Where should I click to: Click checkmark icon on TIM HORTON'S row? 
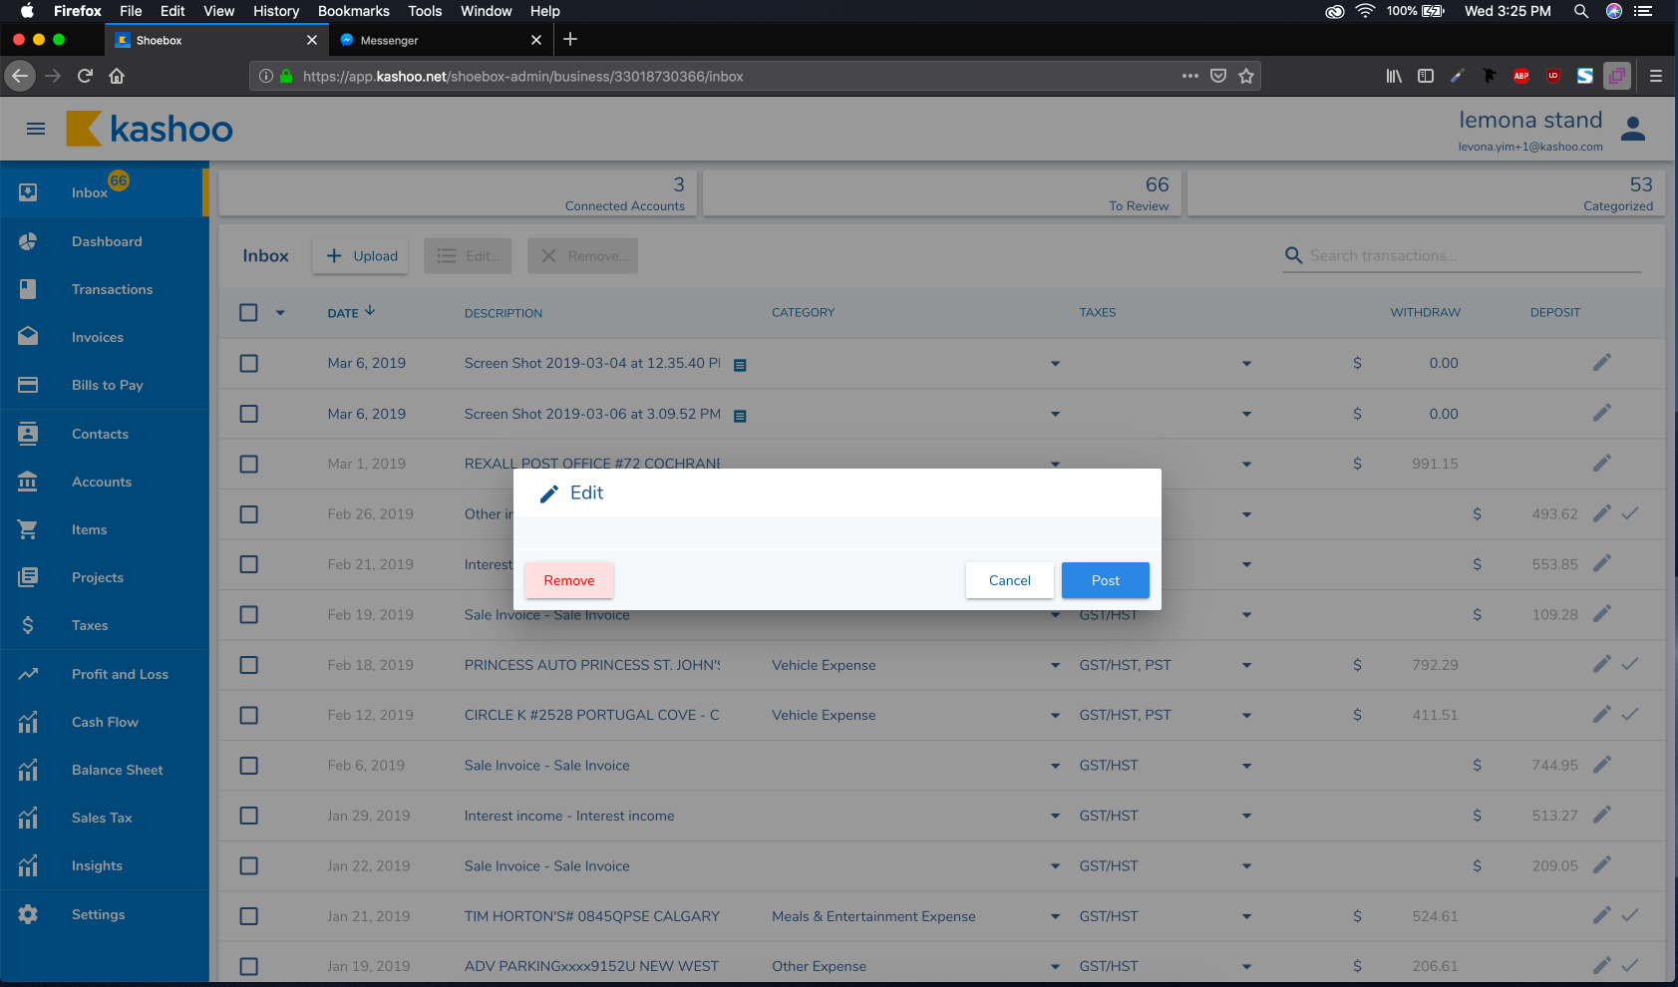[1630, 915]
